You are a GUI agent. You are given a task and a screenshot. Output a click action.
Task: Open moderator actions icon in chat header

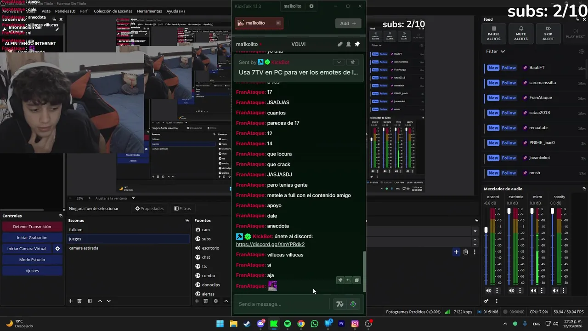(x=340, y=44)
